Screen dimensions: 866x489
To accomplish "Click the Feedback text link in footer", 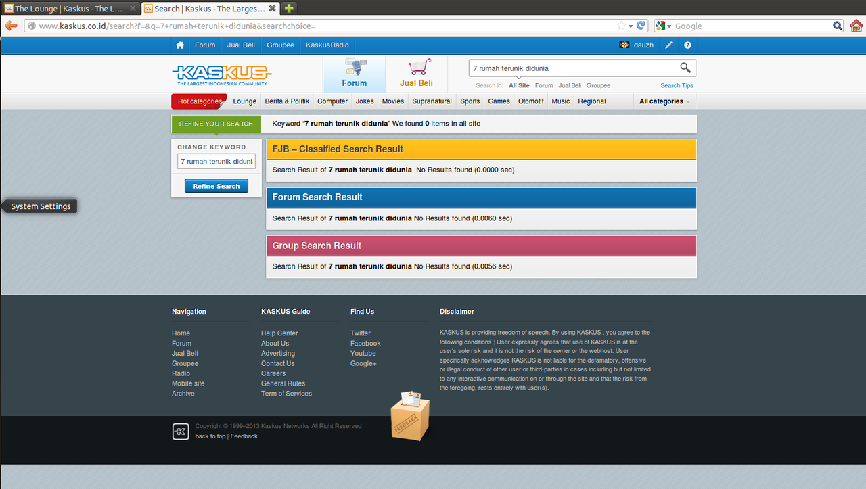I will (244, 436).
